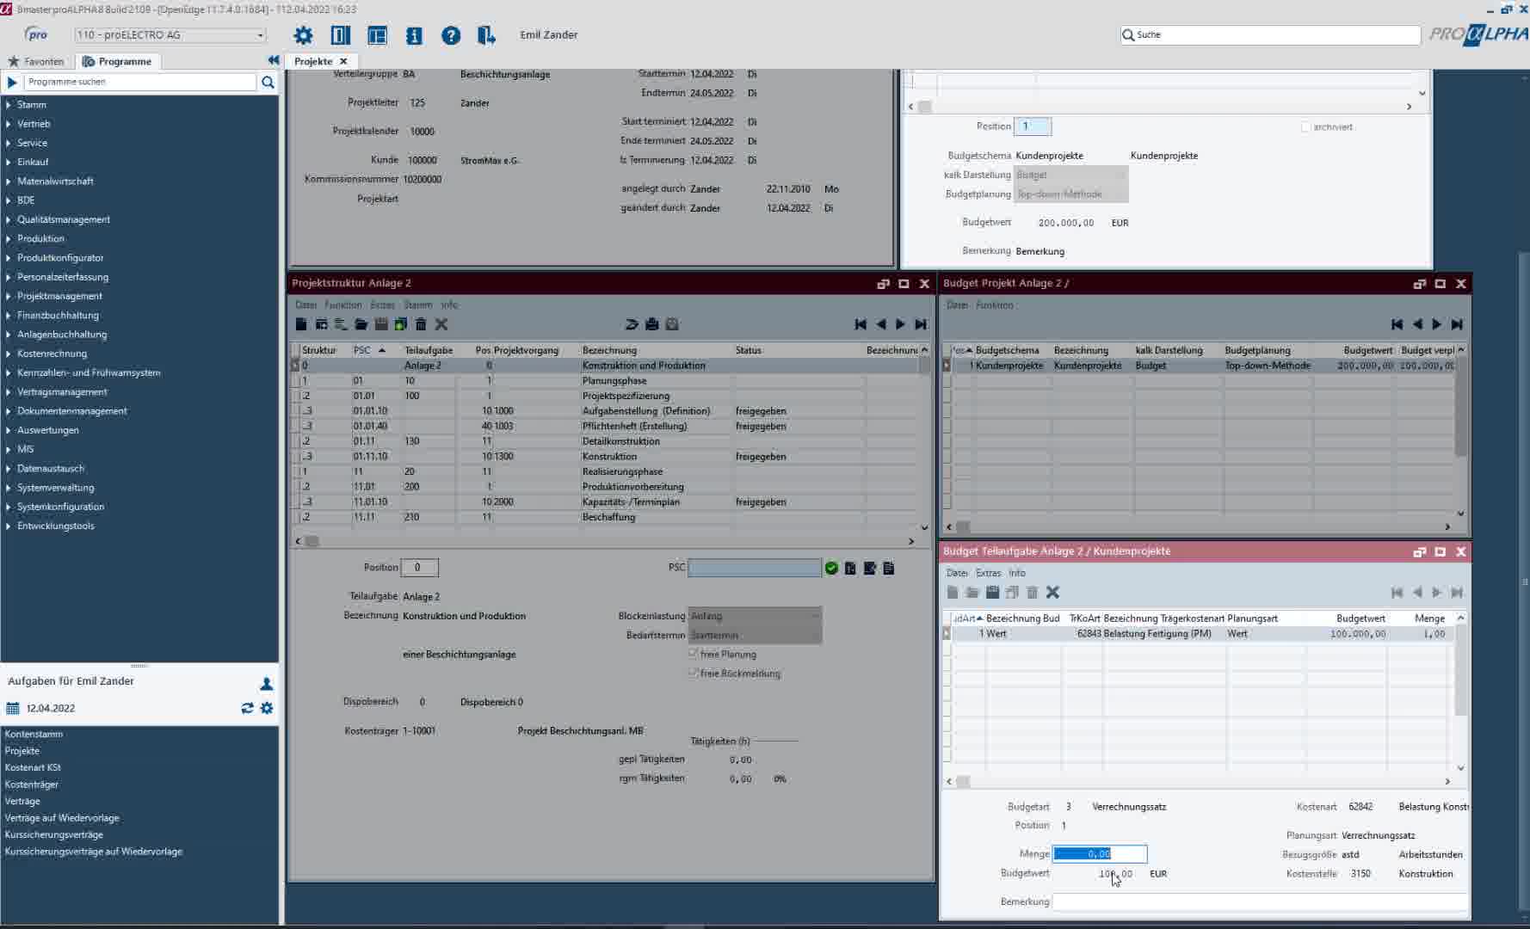Toggle the archiviert checkbox

click(1305, 126)
